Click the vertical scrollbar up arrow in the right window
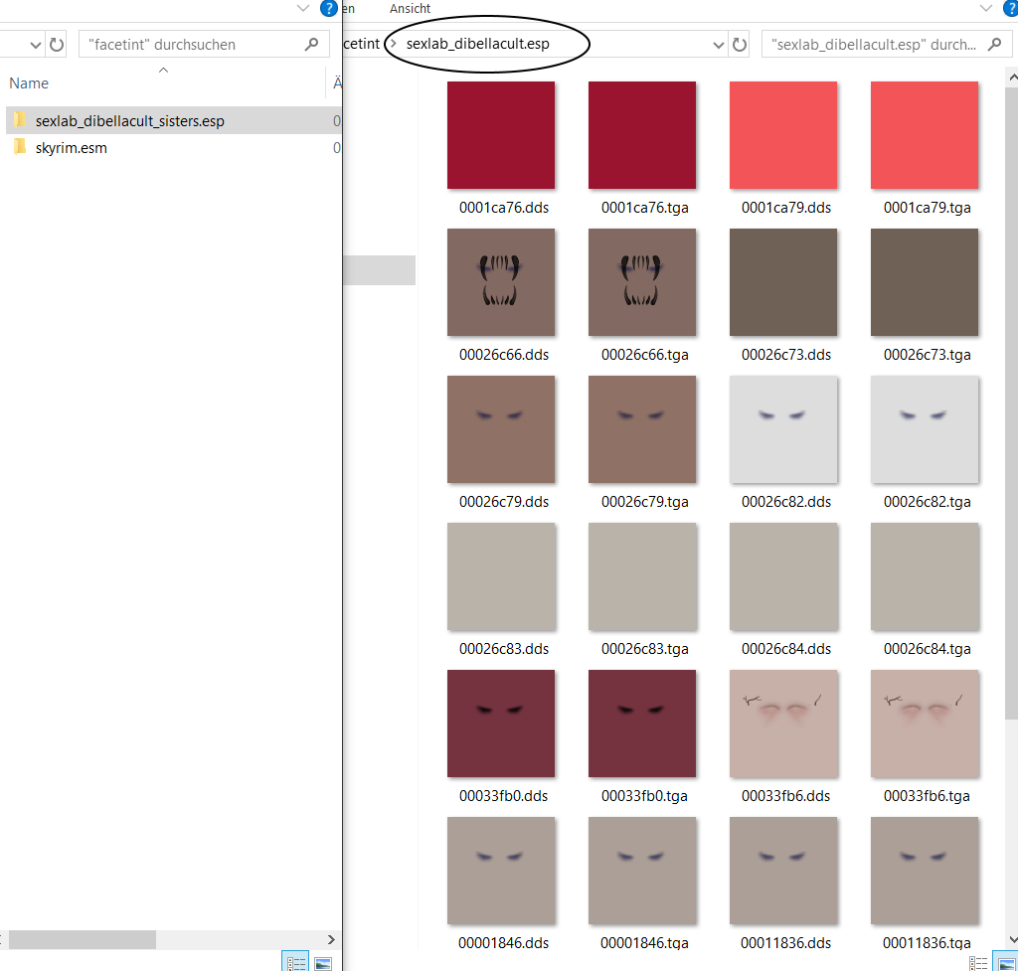 (x=1013, y=77)
